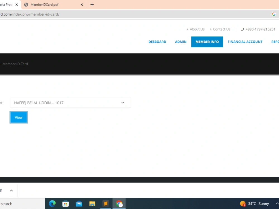279x209 pixels.
Task: Click the Member ID Card breadcrumb
Action: click(15, 64)
